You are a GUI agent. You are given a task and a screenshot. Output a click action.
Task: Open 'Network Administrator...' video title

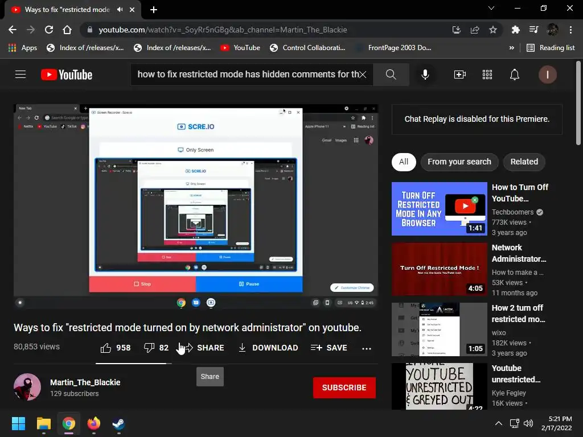[x=519, y=253]
